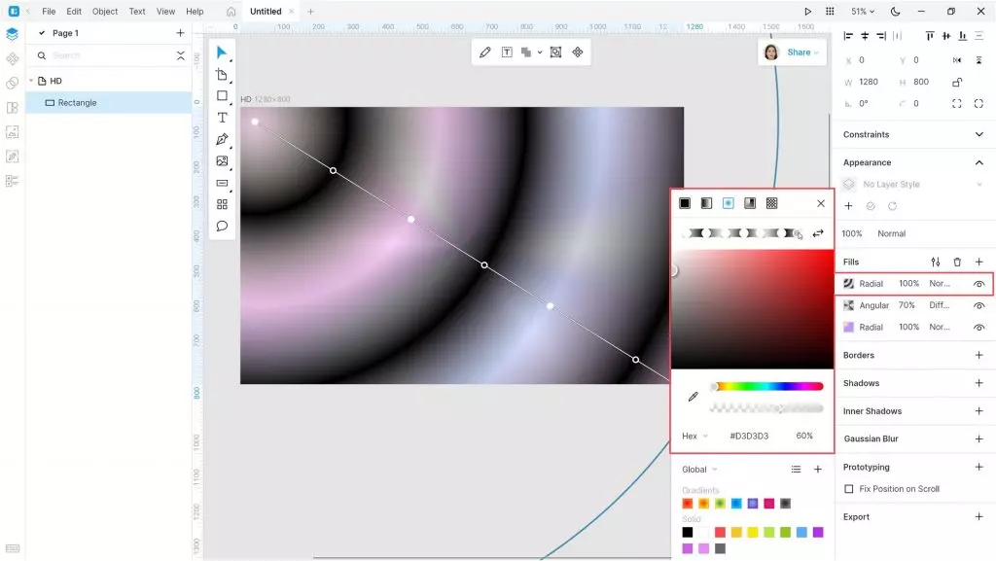The height and width of the screenshot is (561, 996).
Task: Switch to dark mode moon icon
Action: coord(895,12)
